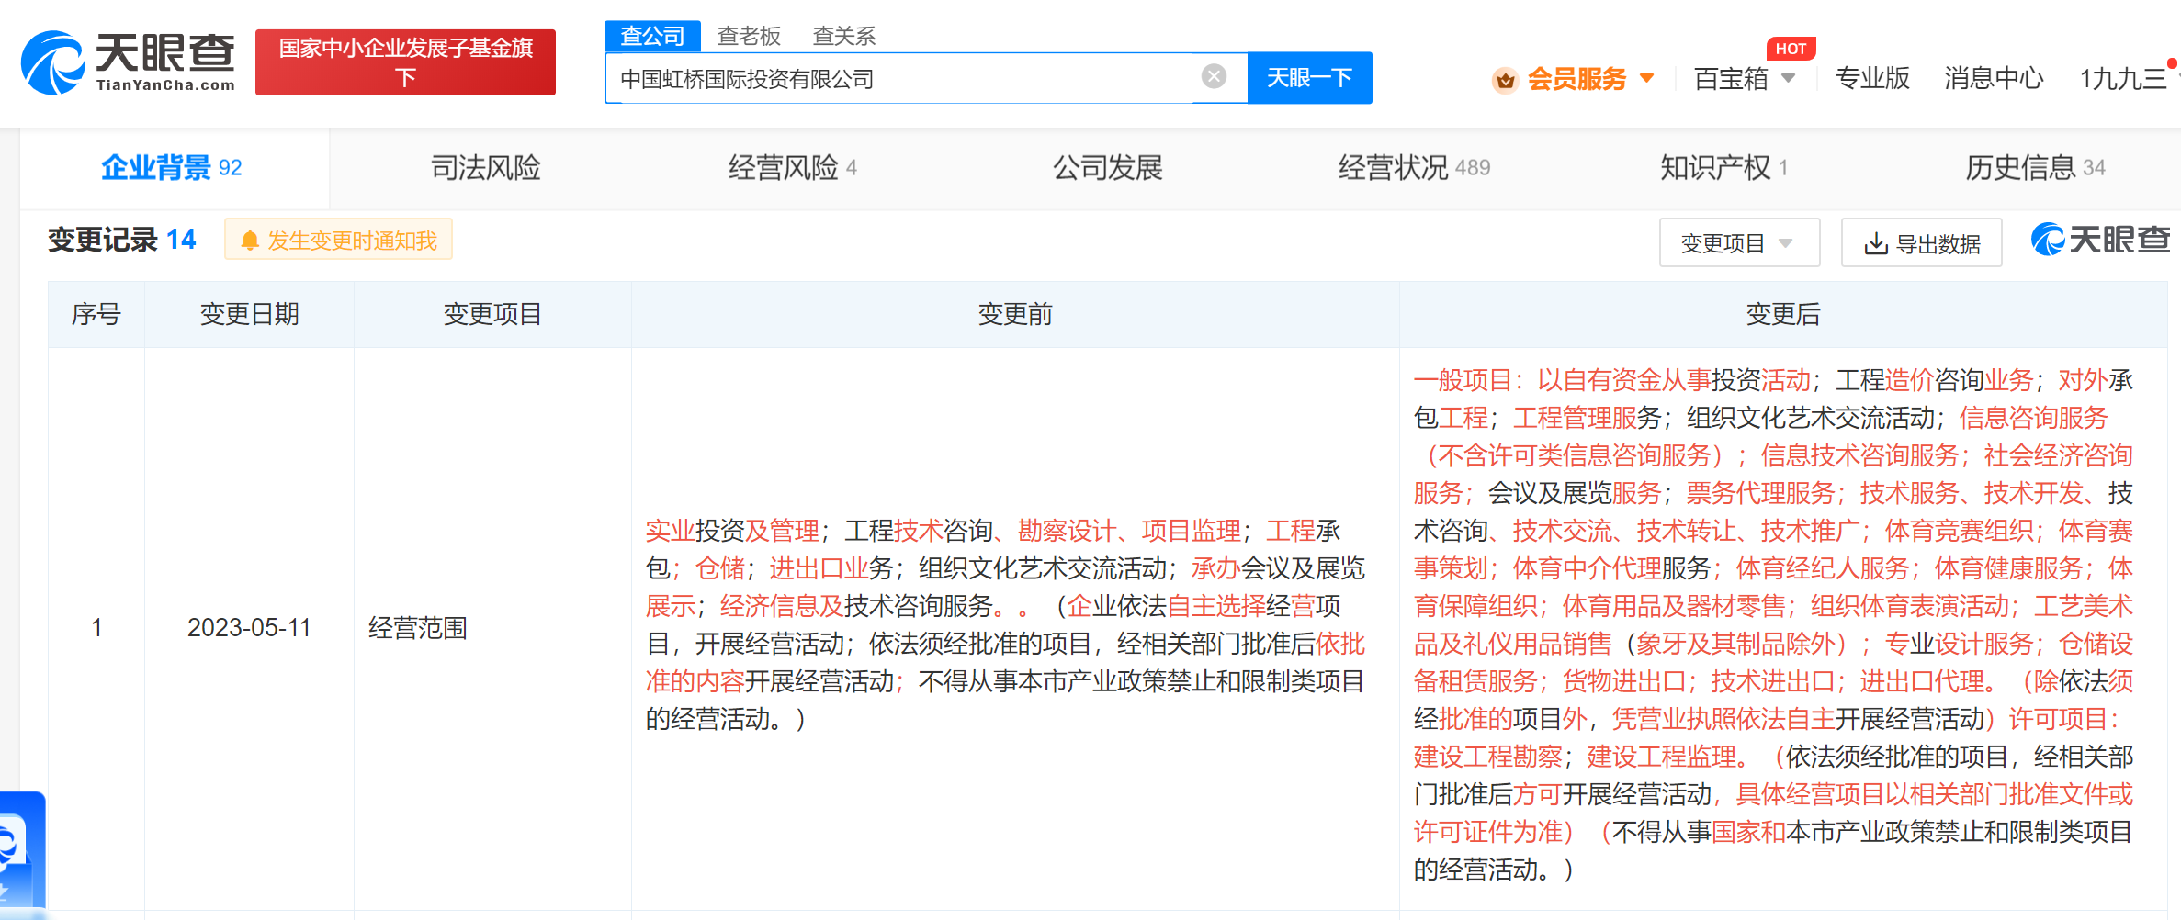Viewport: 2181px width, 920px height.
Task: Click 发生变更时通知我 button
Action: tap(338, 240)
